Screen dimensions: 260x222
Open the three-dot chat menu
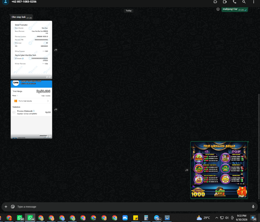tap(254, 2)
